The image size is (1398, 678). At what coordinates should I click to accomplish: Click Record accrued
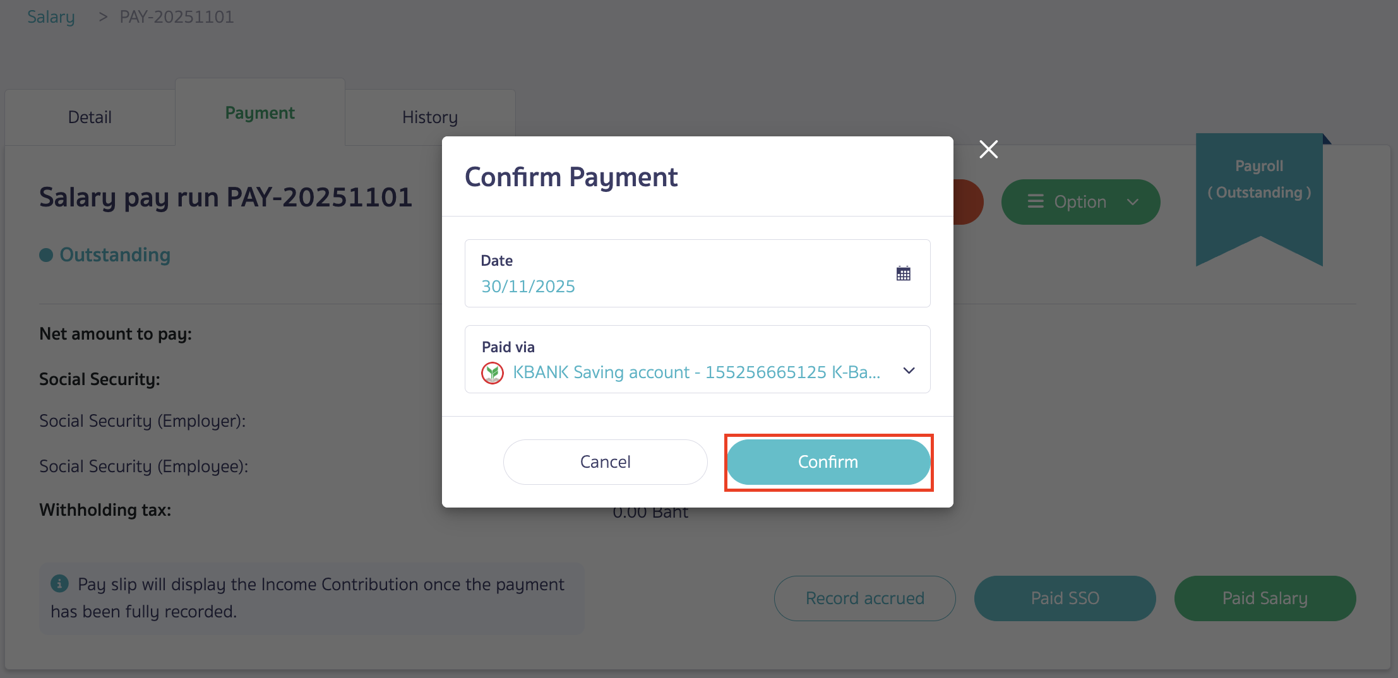coord(864,598)
